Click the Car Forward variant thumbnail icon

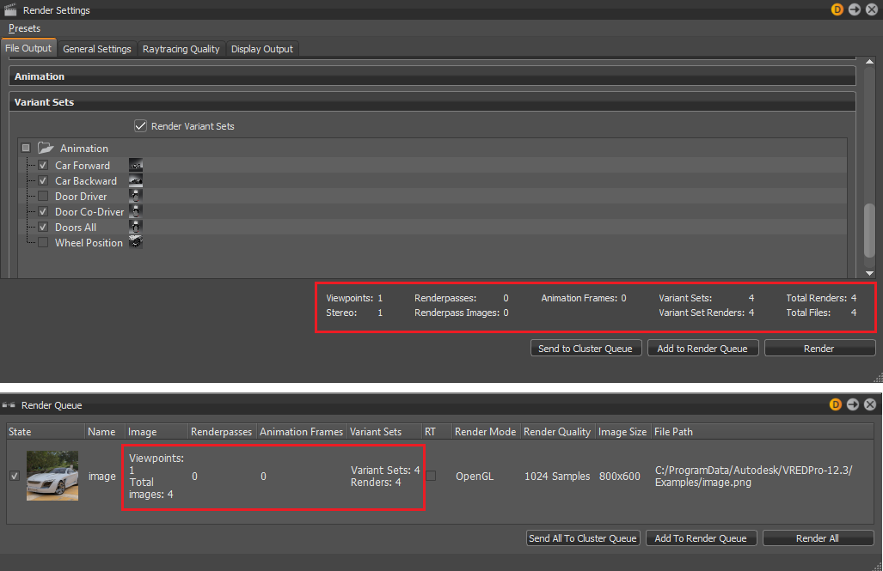(x=136, y=165)
